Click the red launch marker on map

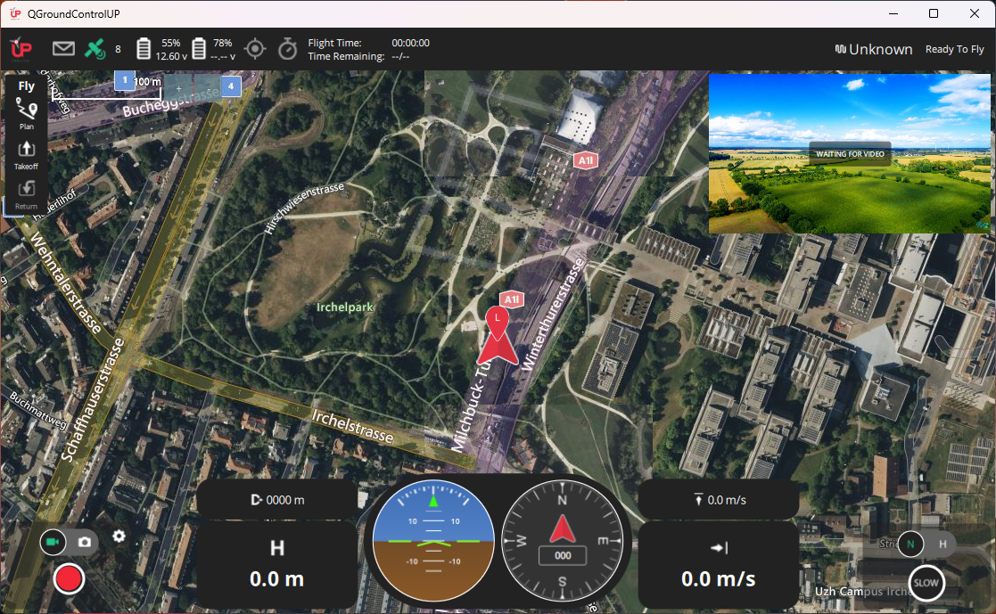497,339
